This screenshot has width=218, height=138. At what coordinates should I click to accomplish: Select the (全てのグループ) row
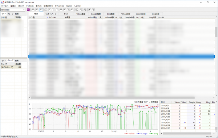11,67
